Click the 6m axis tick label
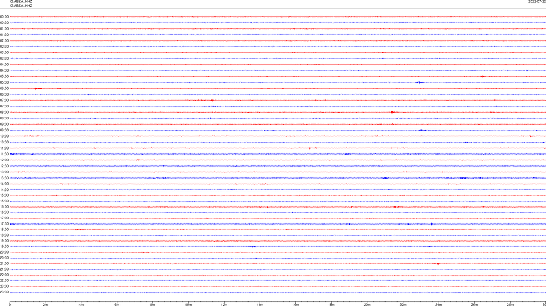This screenshot has height=307, width=546. pyautogui.click(x=117, y=305)
